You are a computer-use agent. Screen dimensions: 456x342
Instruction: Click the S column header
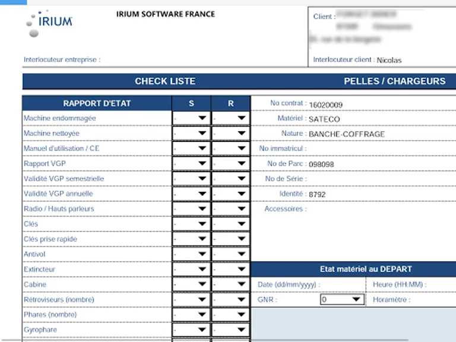coord(191,103)
